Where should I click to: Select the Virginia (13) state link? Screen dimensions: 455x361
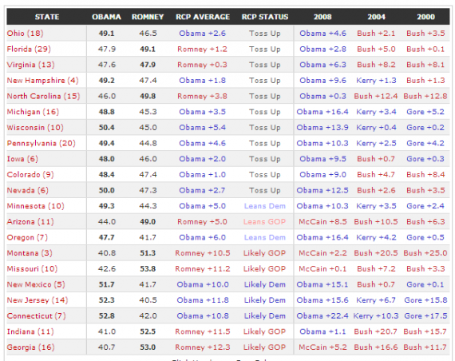point(31,65)
